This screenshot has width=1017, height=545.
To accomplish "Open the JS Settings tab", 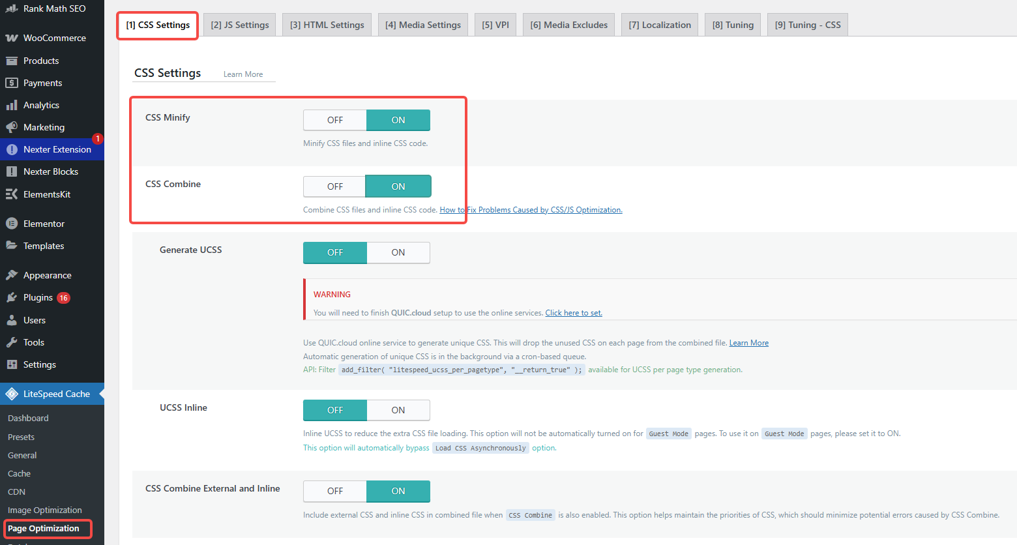I will 239,25.
